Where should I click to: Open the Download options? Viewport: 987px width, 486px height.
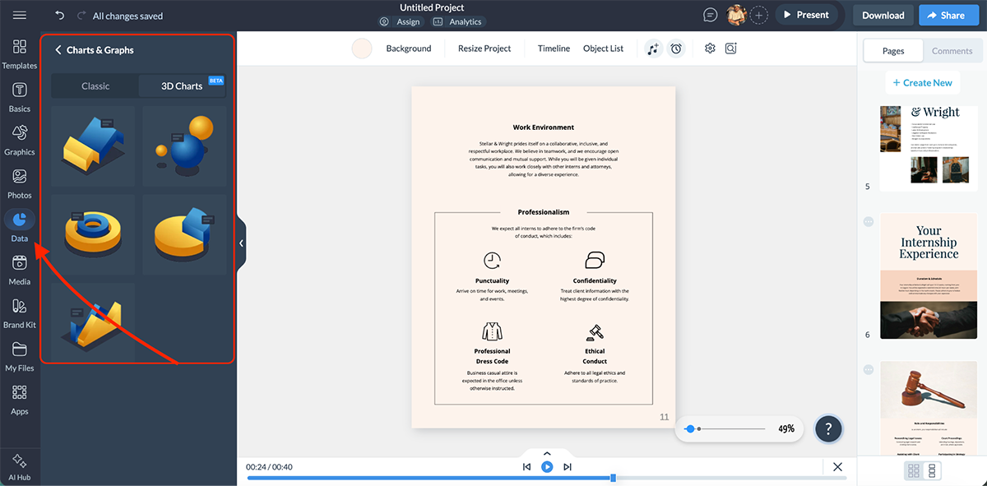point(883,14)
